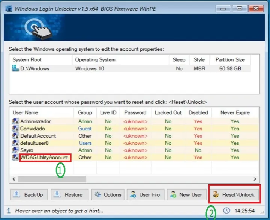Viewport: 270px width, 220px height.
Task: Select the Convidado user name
Action: [x=32, y=129]
